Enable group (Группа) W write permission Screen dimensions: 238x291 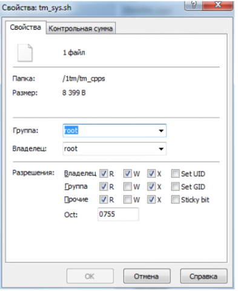(127, 187)
